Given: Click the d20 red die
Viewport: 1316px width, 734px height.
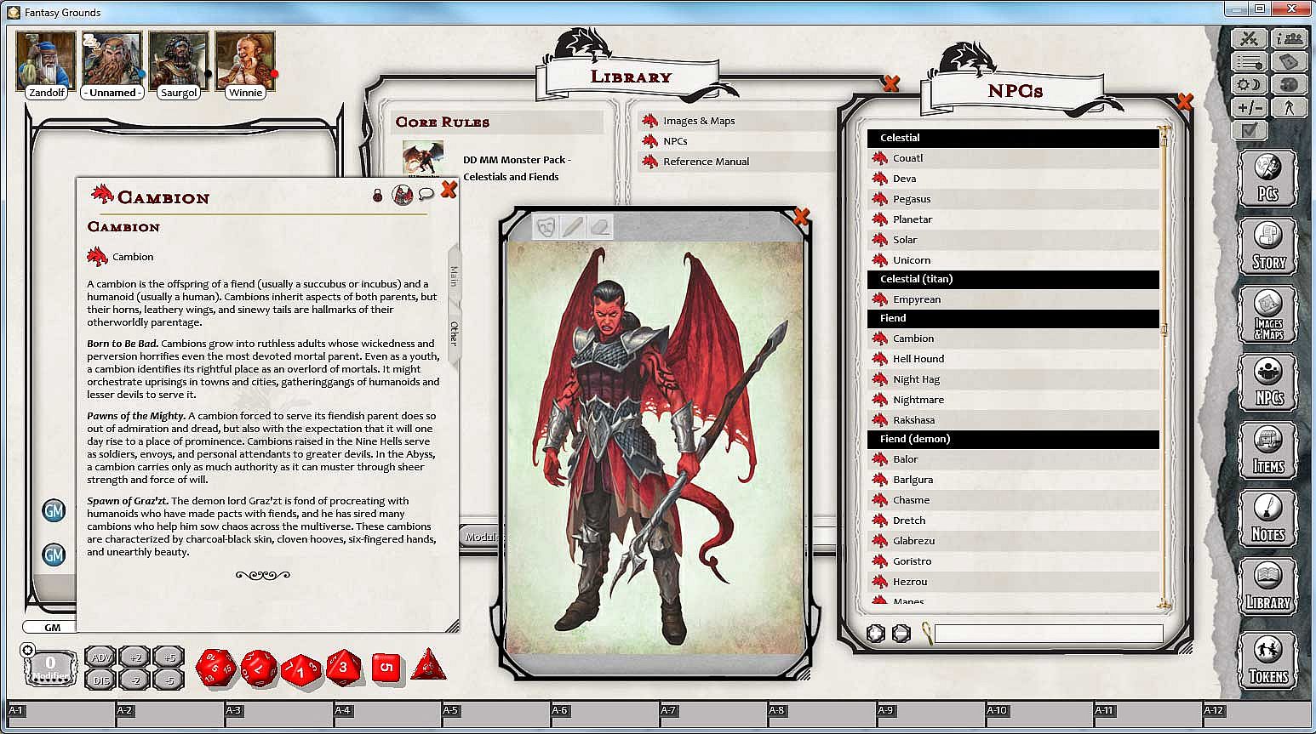Looking at the screenshot, I should [x=215, y=668].
